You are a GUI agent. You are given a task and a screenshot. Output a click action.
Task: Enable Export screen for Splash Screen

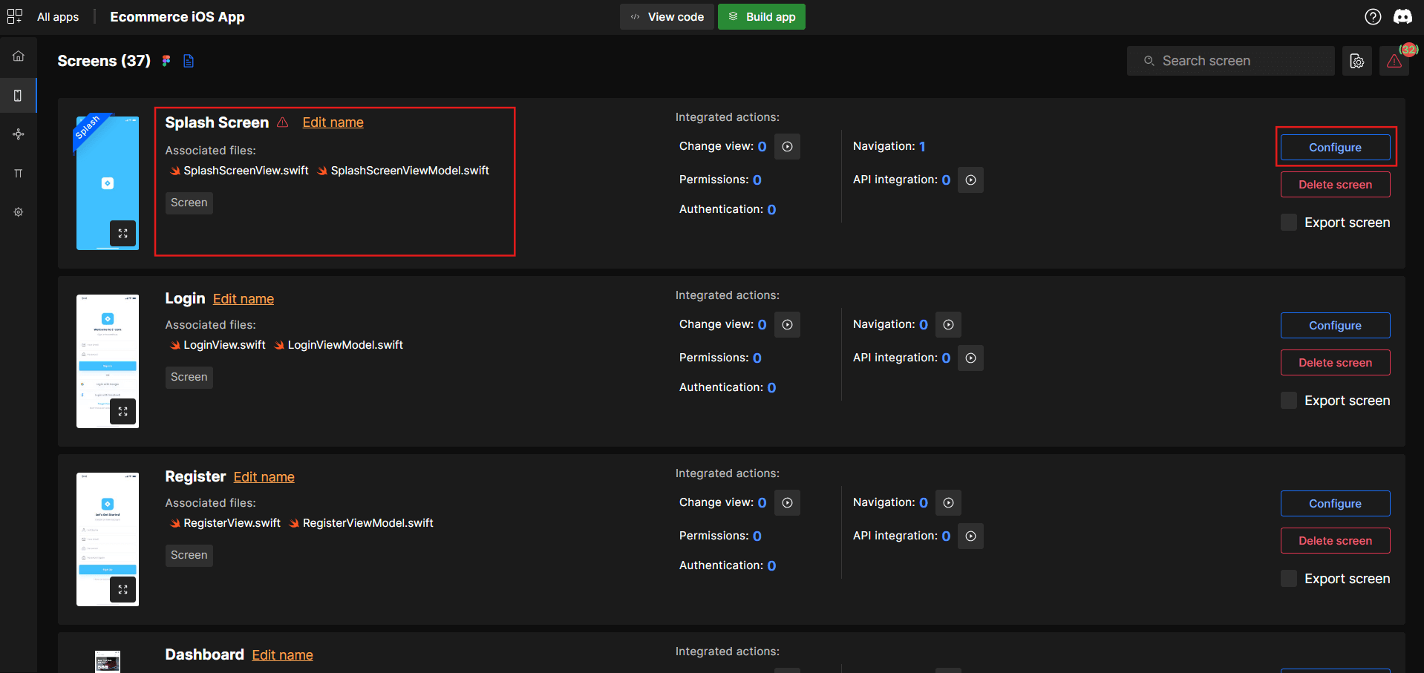tap(1289, 223)
